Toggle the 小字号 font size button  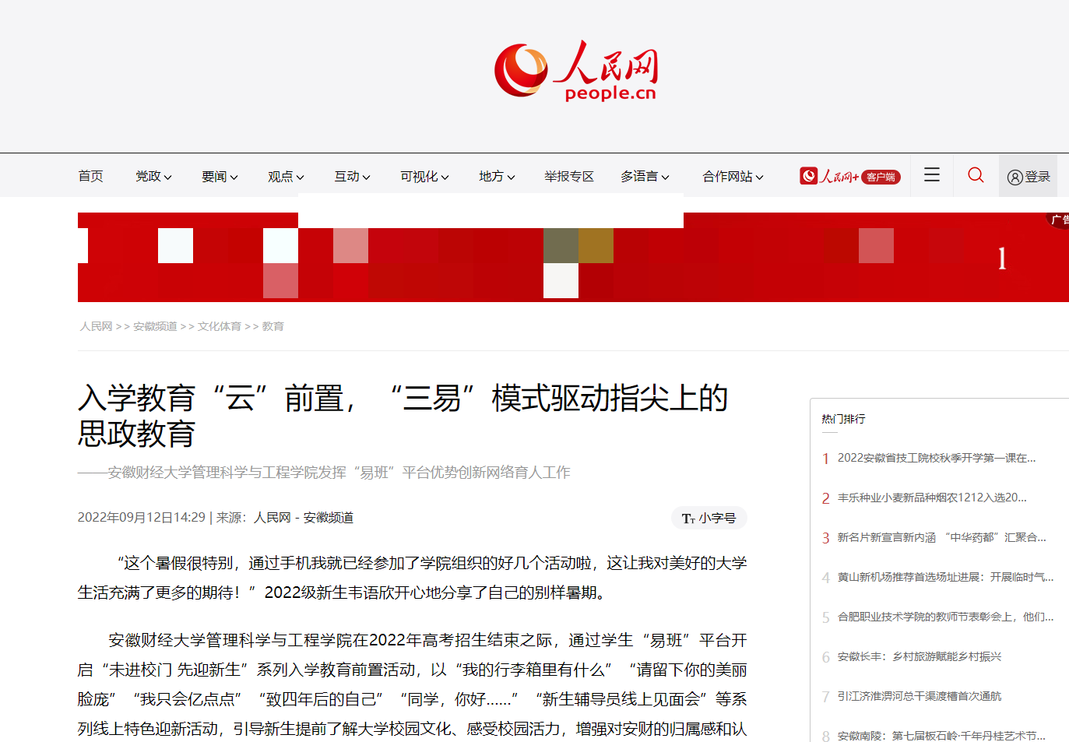tap(709, 518)
